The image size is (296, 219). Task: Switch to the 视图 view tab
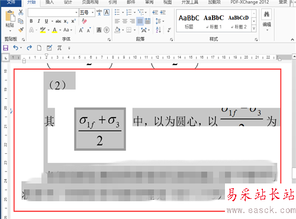168,2
